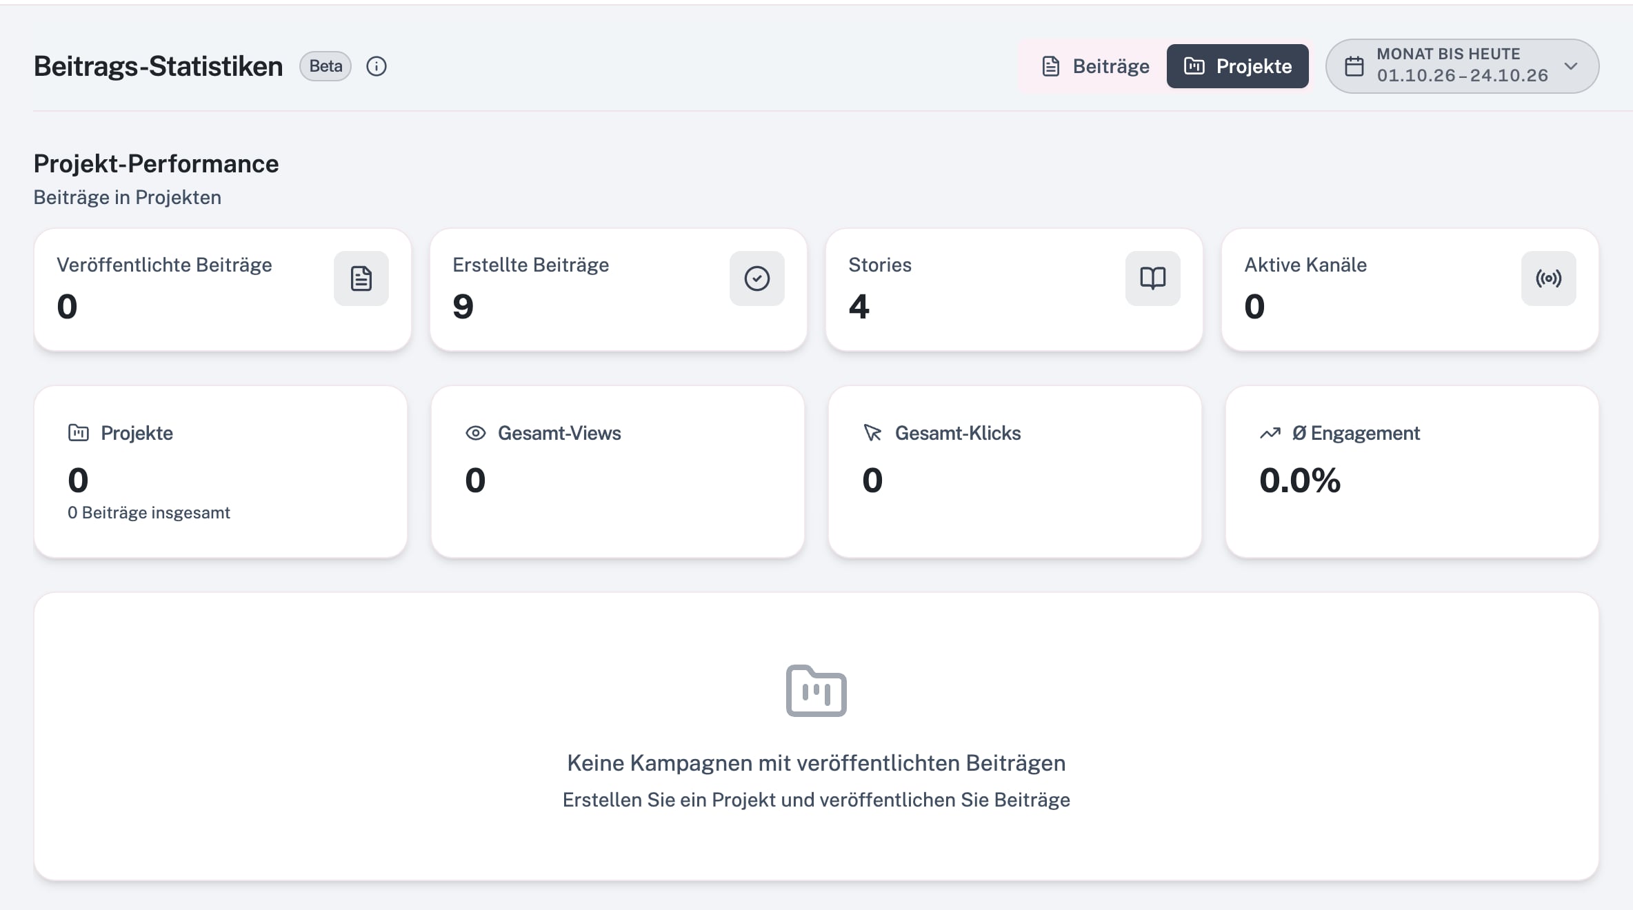The image size is (1633, 910).
Task: Click the folder chart icon next to Projekte stat
Action: point(79,433)
